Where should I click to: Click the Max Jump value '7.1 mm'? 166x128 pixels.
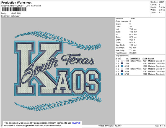click(133, 50)
